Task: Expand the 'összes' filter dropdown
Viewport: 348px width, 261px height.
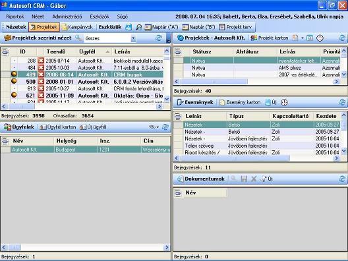Action: [x=133, y=38]
